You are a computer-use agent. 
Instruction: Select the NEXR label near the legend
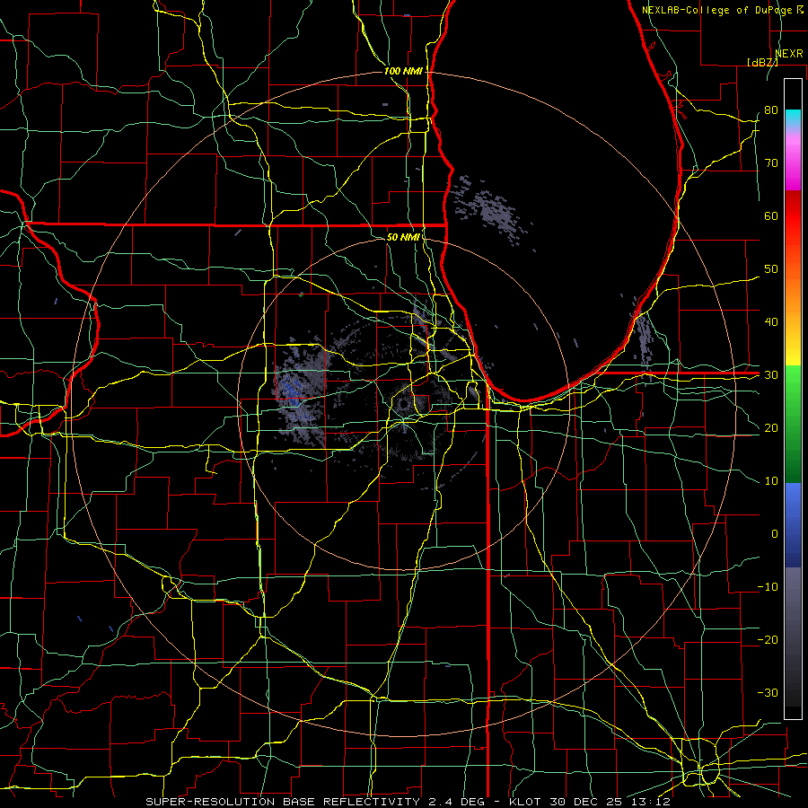[788, 54]
